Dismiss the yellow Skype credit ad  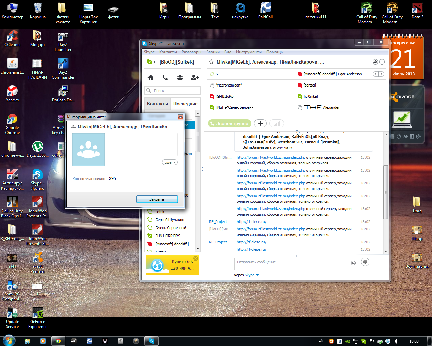tap(196, 258)
